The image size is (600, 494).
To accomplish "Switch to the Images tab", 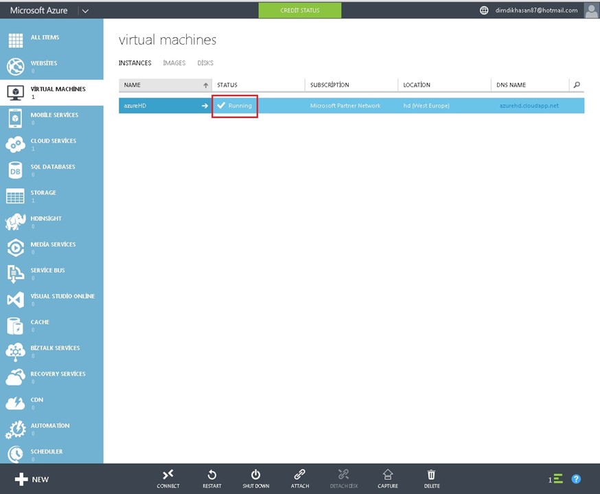I will coord(174,63).
